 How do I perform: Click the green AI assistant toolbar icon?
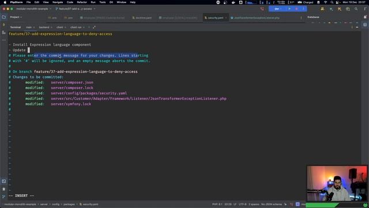tap(331, 9)
